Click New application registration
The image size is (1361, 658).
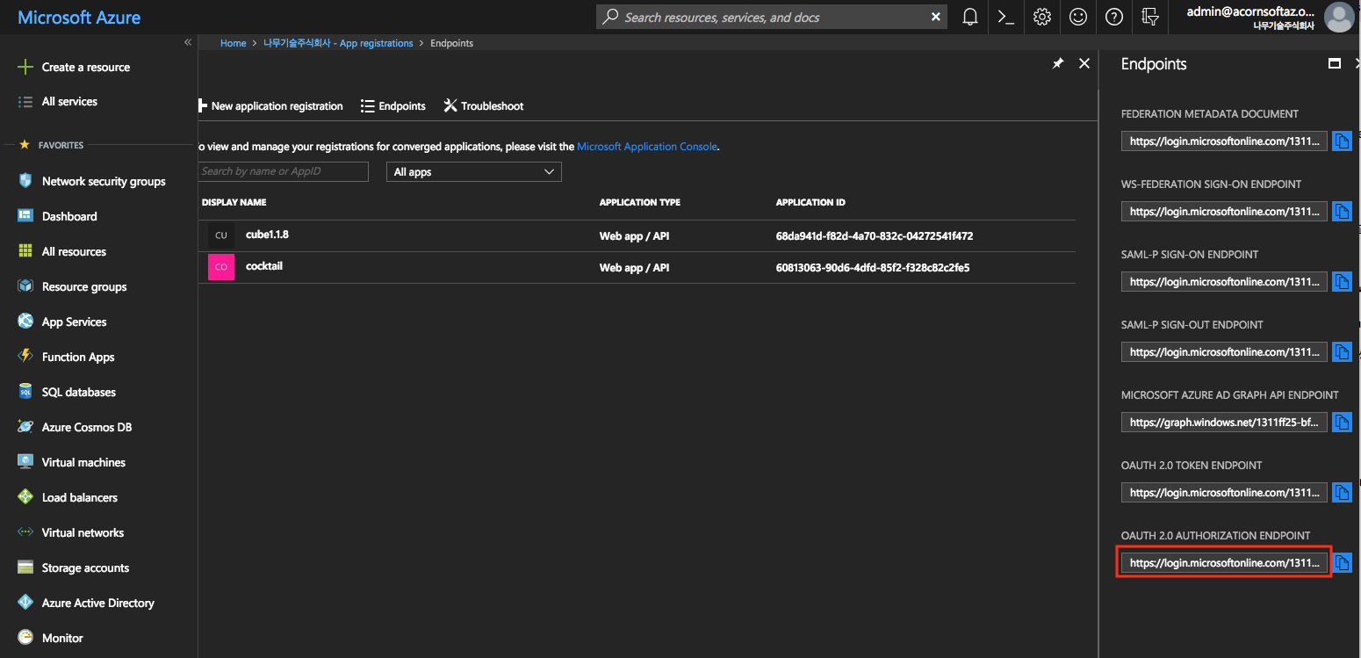point(272,106)
